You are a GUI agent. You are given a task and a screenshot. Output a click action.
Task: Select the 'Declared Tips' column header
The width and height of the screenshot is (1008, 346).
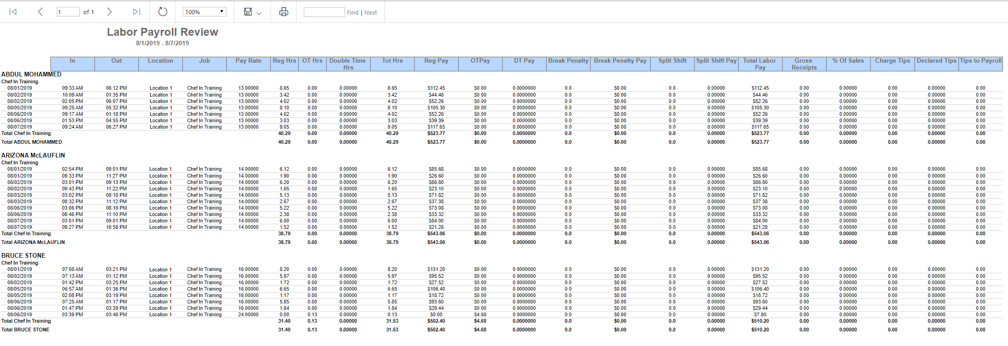point(937,64)
